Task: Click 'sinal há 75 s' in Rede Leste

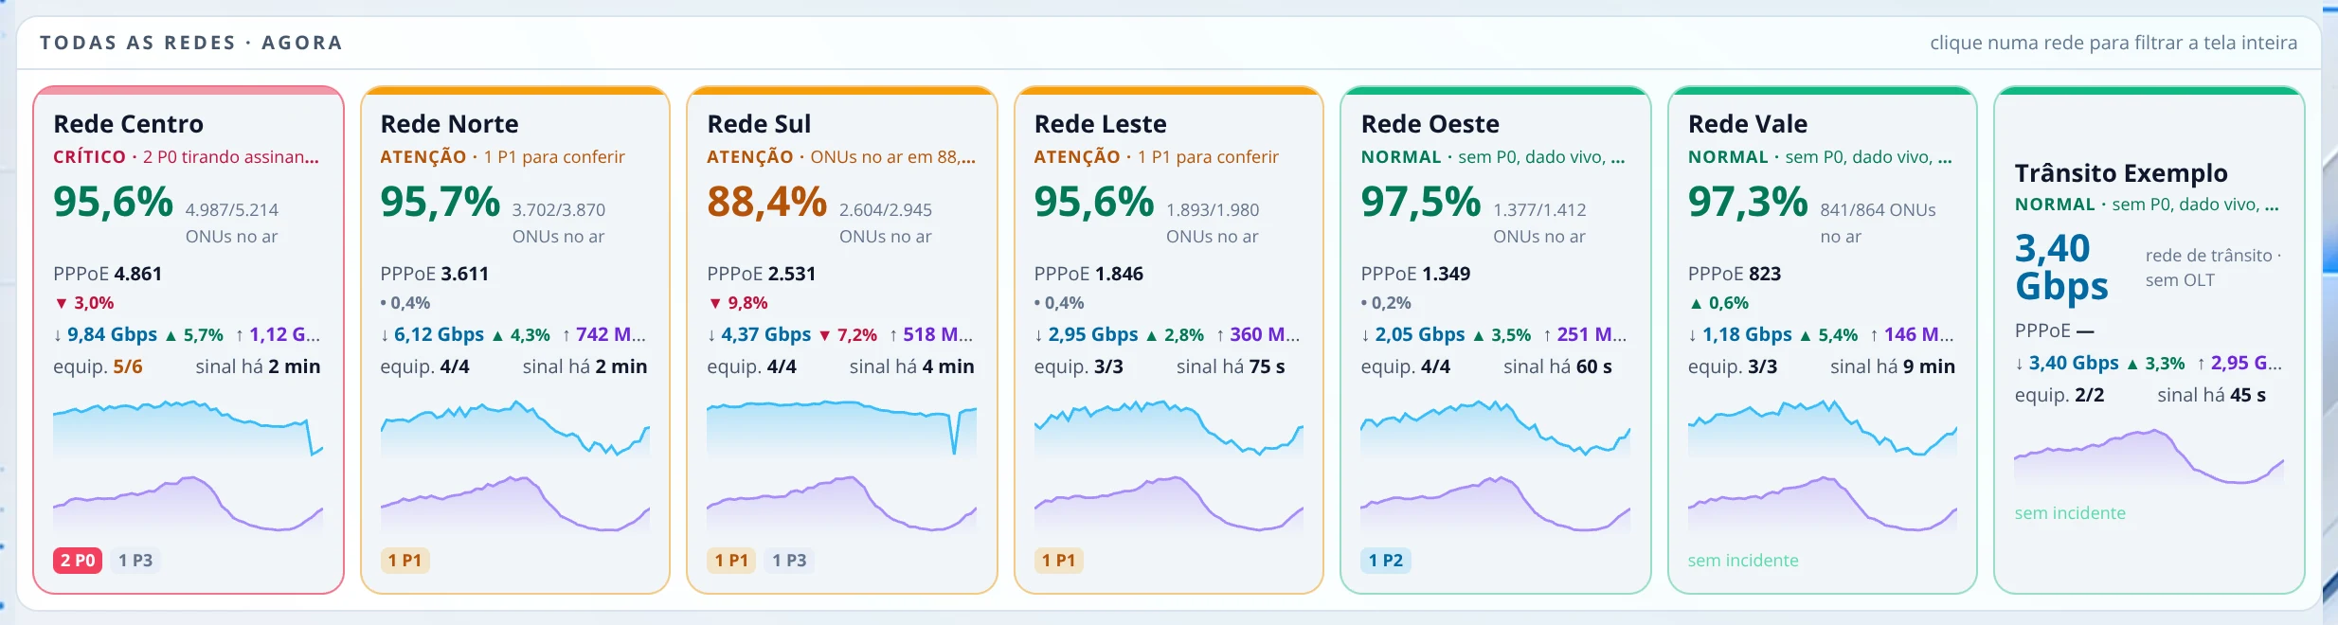Action: 1231,366
